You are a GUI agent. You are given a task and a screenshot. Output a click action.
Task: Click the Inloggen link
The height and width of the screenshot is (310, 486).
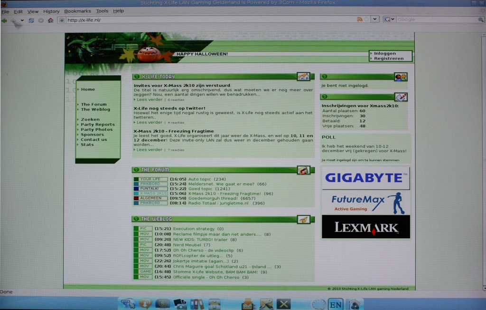[384, 53]
